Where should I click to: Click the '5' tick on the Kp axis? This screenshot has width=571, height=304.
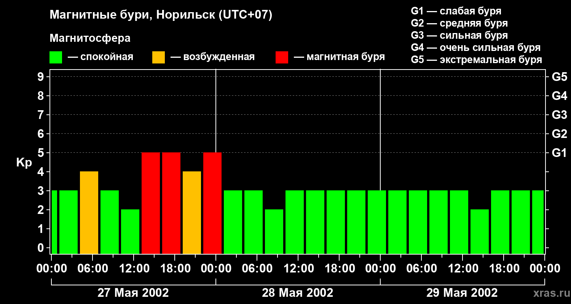tap(41, 153)
